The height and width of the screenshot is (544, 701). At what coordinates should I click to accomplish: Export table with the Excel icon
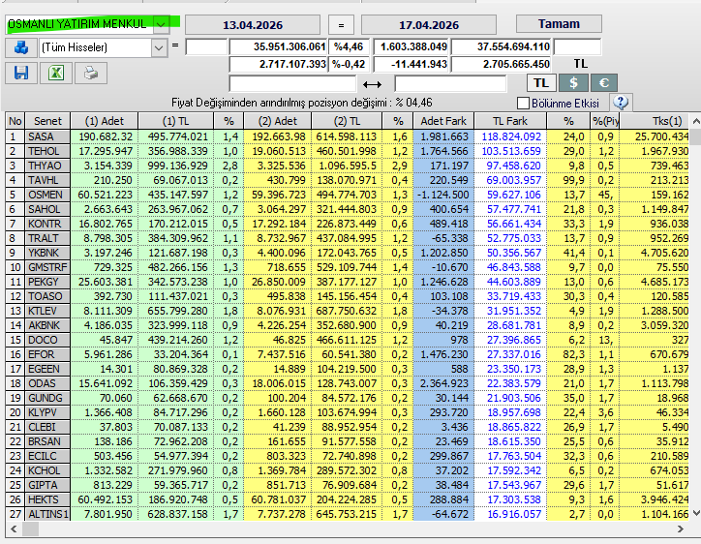[56, 73]
